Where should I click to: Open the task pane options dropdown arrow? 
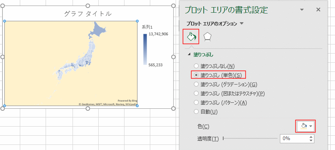(302, 10)
